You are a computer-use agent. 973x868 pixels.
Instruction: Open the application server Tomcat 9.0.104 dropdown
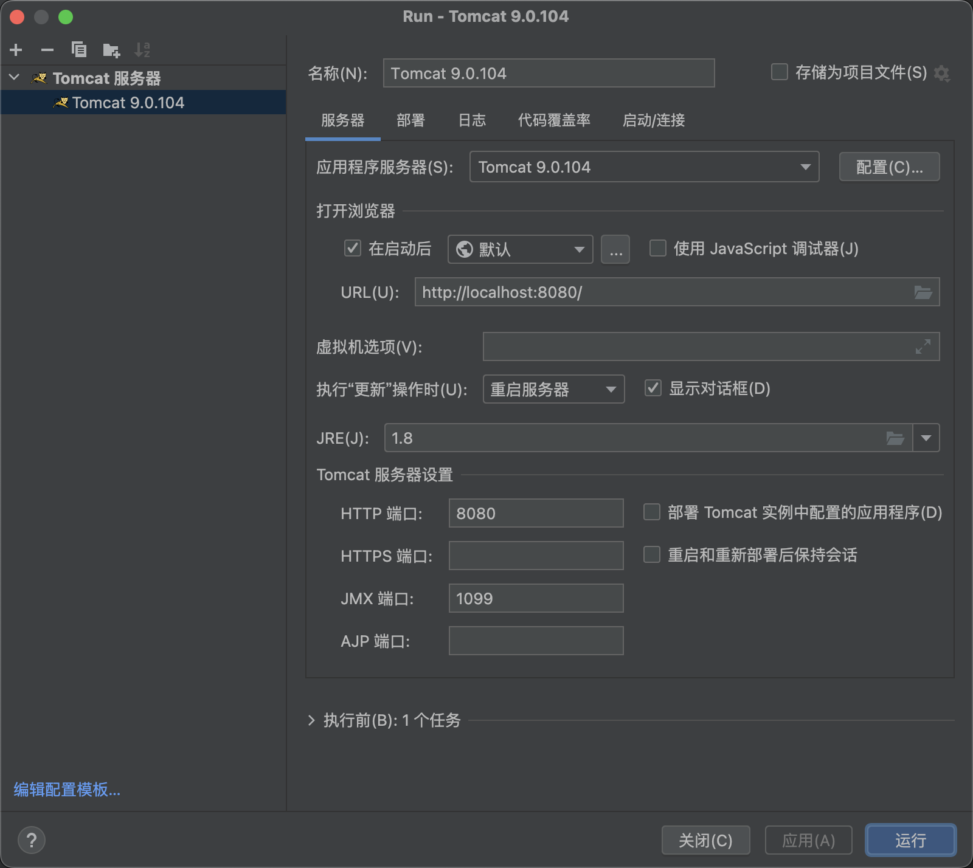tap(644, 167)
